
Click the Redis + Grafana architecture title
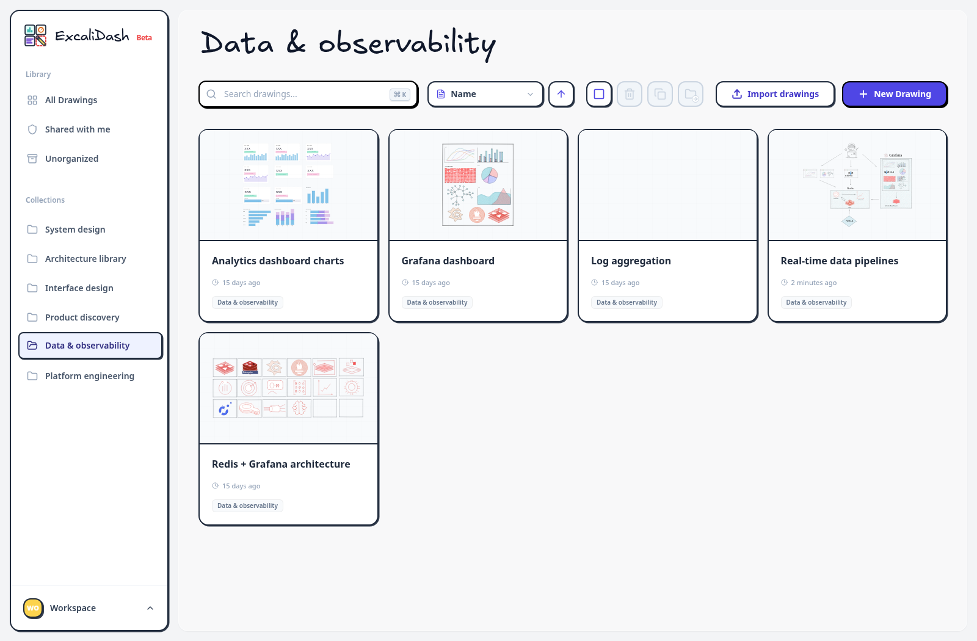[x=281, y=464]
